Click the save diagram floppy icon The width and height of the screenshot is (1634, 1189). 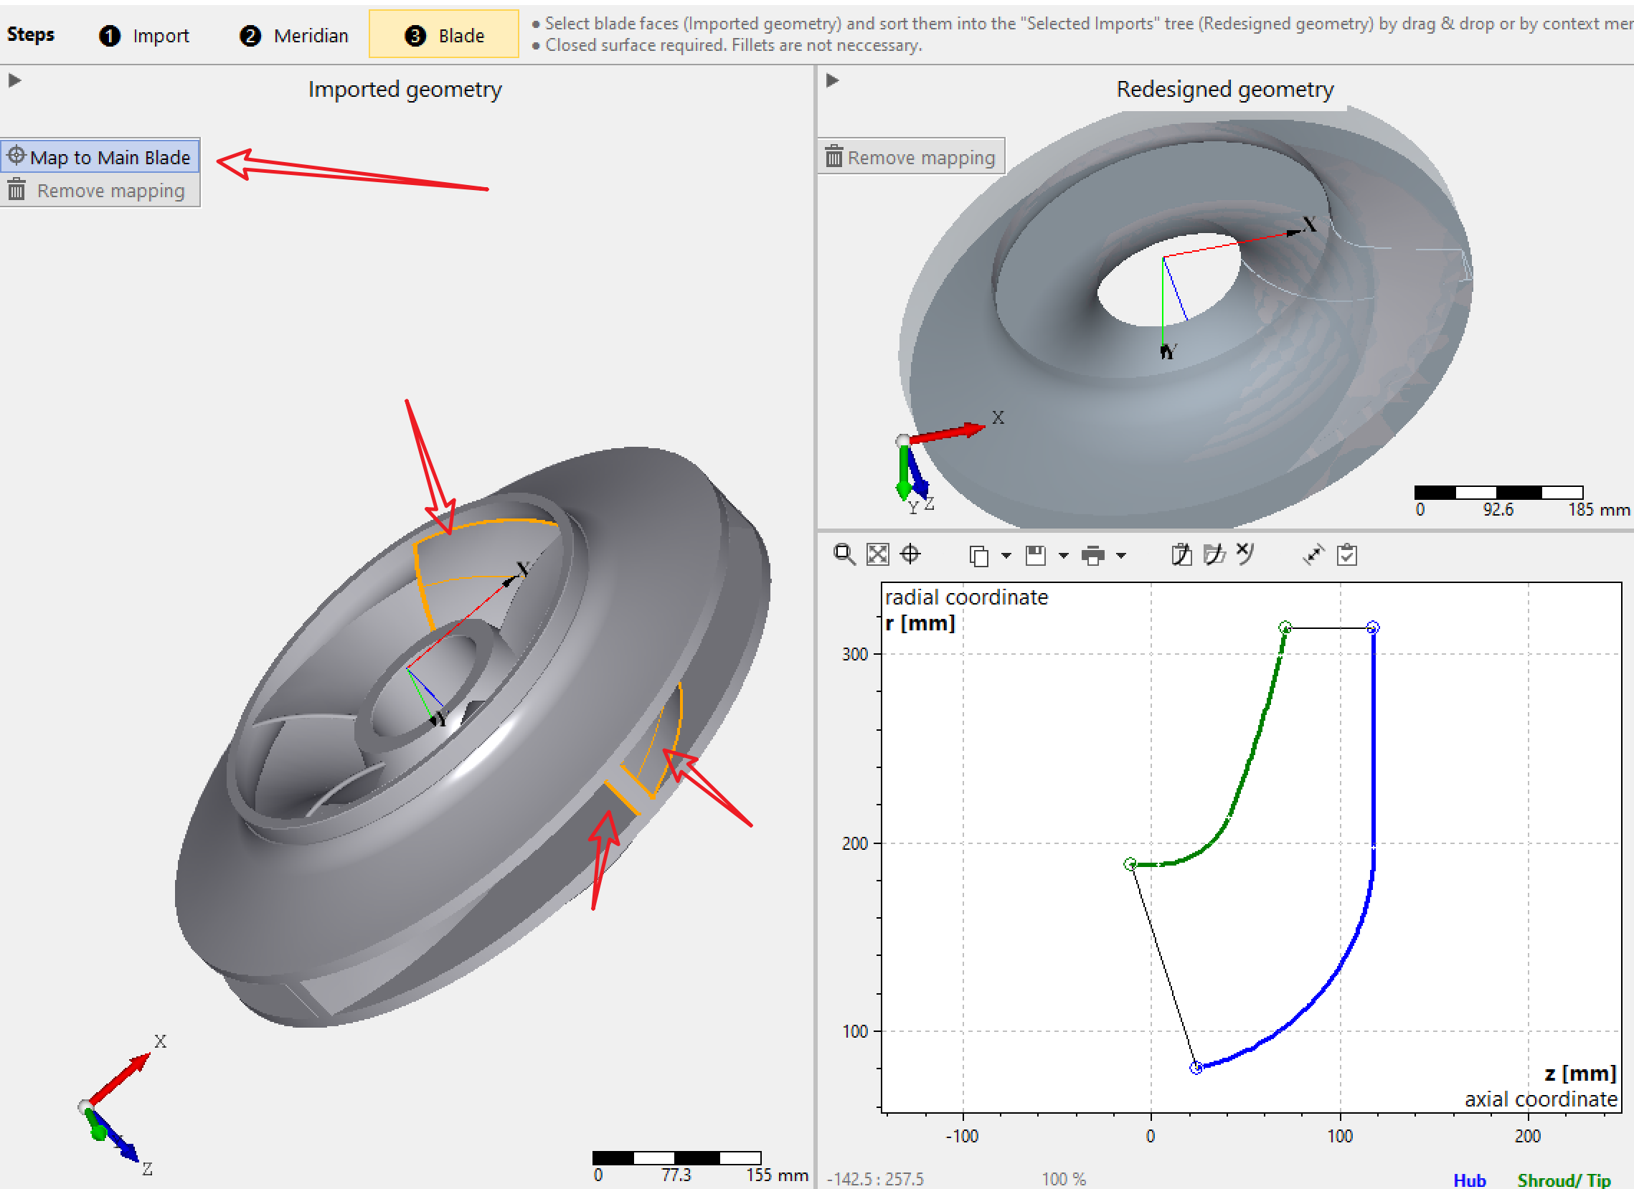pos(1035,555)
